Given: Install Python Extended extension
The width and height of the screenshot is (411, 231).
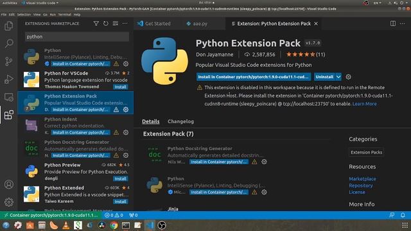Looking at the screenshot, I should [120, 201].
